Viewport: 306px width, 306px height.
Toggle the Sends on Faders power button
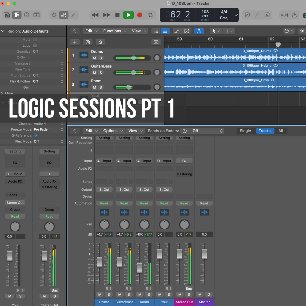pos(185,131)
